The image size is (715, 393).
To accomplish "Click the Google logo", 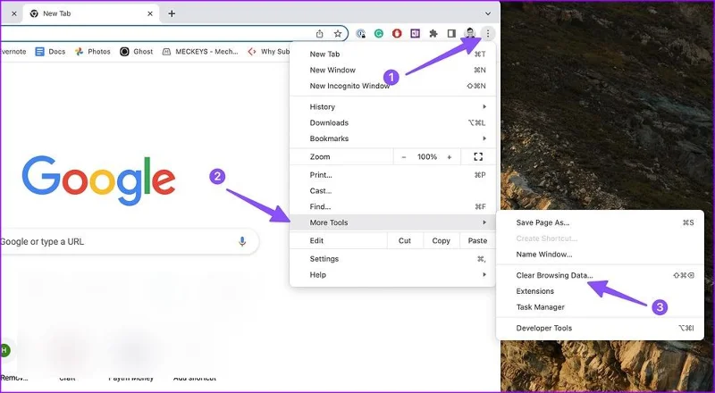I will [x=98, y=180].
